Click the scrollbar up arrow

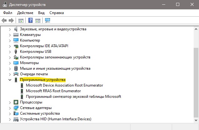(x=196, y=29)
